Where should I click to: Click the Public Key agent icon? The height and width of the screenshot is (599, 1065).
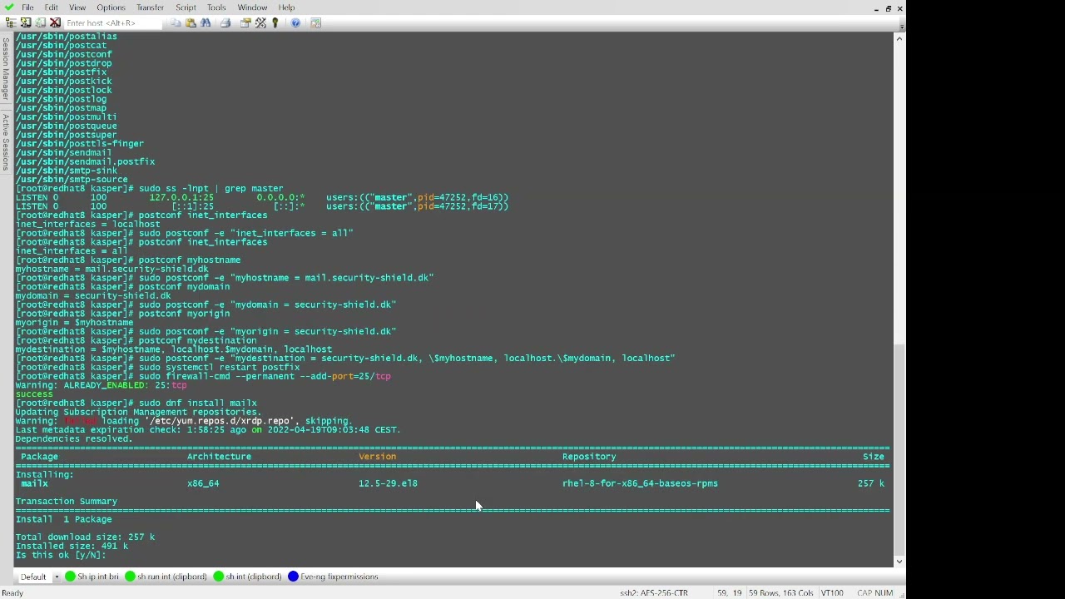coord(275,23)
